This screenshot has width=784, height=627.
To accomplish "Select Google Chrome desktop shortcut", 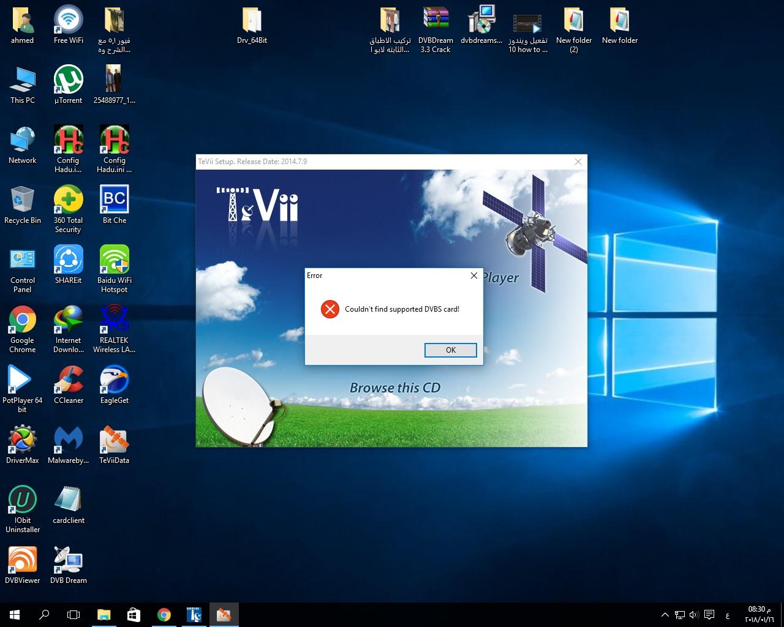I will click(x=23, y=330).
